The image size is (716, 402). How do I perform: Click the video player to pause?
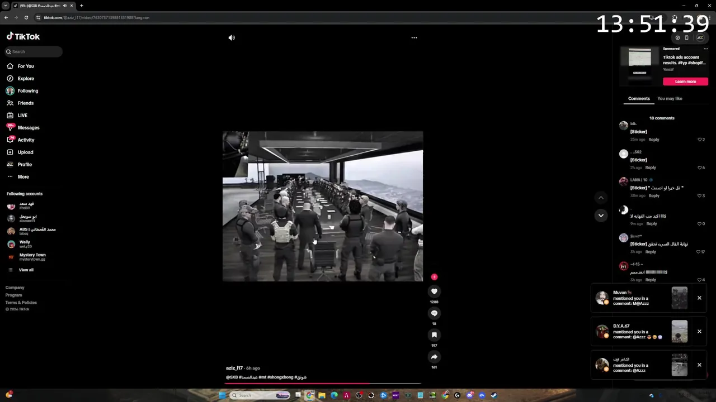pos(323,207)
